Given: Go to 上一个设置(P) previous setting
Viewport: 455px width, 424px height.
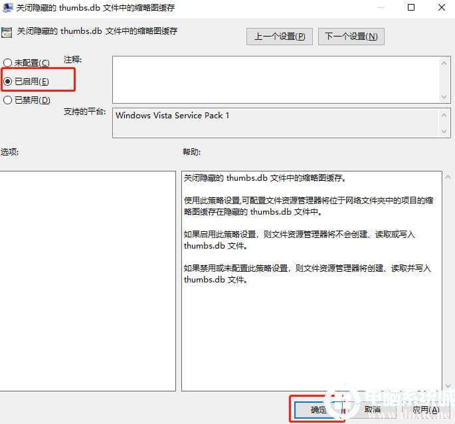Looking at the screenshot, I should [x=280, y=37].
